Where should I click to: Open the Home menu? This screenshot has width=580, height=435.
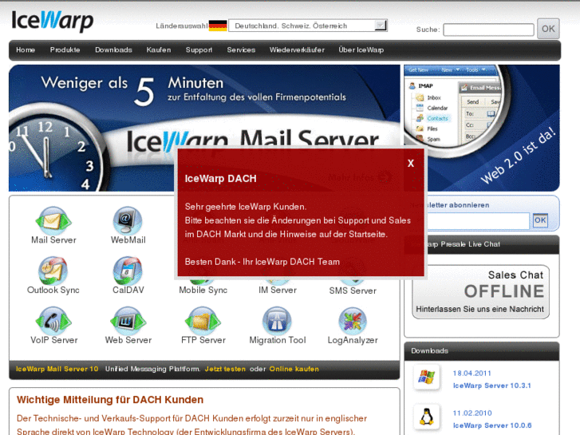26,50
